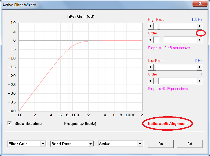Click the Frequency (hertz) axis label

pos(80,123)
